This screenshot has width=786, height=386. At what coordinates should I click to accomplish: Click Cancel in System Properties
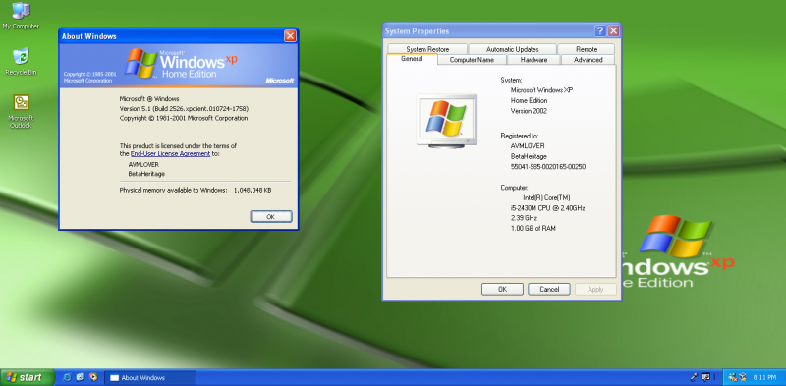[550, 289]
